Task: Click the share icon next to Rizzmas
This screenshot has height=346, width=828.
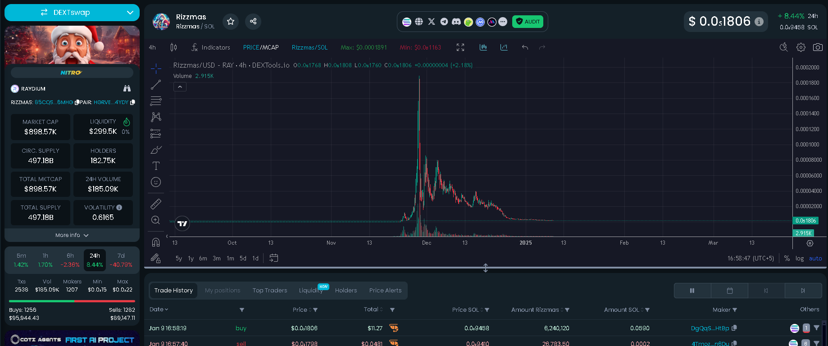Action: [253, 21]
